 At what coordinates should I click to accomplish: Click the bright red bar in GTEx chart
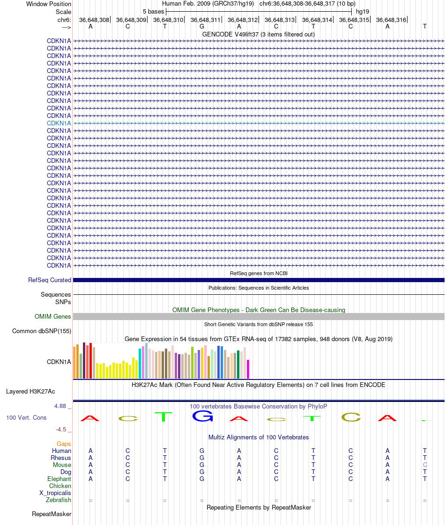(x=90, y=361)
